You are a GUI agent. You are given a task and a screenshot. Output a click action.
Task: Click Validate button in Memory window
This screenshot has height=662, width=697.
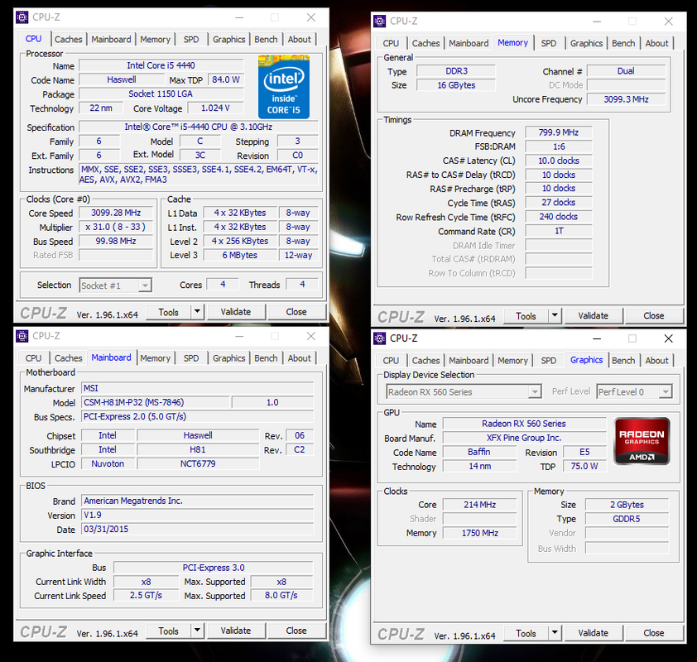594,315
